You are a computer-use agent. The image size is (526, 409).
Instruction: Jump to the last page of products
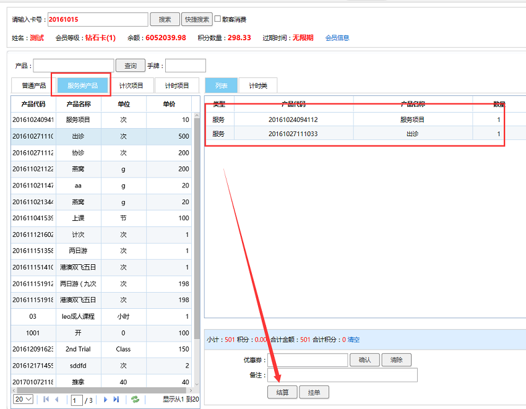(x=116, y=400)
